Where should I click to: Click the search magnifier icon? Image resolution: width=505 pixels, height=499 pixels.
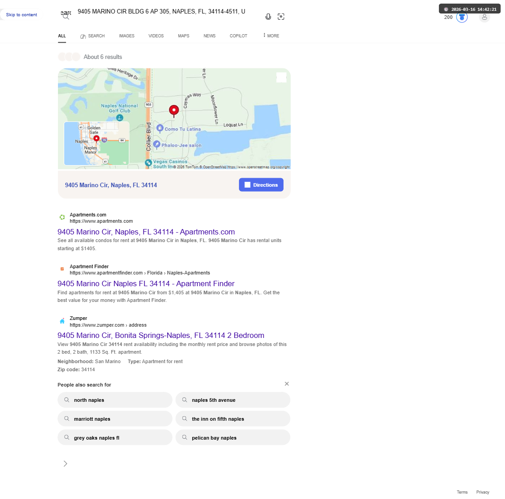pos(66,17)
